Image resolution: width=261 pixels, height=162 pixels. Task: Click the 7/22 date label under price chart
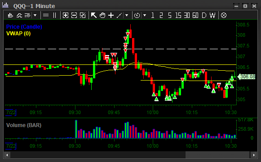[x=11, y=112]
